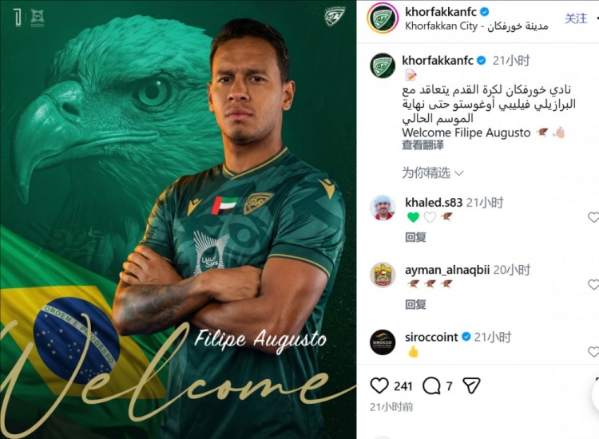The width and height of the screenshot is (599, 439).
Task: Open khorfakkanfc profile picture in header
Action: point(383,18)
